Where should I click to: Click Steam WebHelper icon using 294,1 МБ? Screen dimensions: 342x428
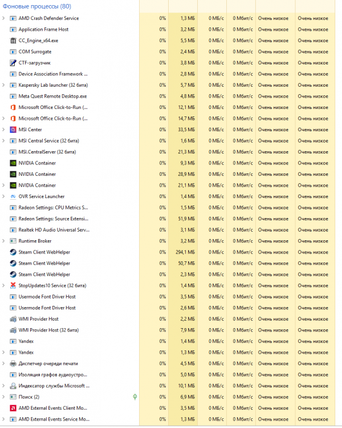coord(13,252)
